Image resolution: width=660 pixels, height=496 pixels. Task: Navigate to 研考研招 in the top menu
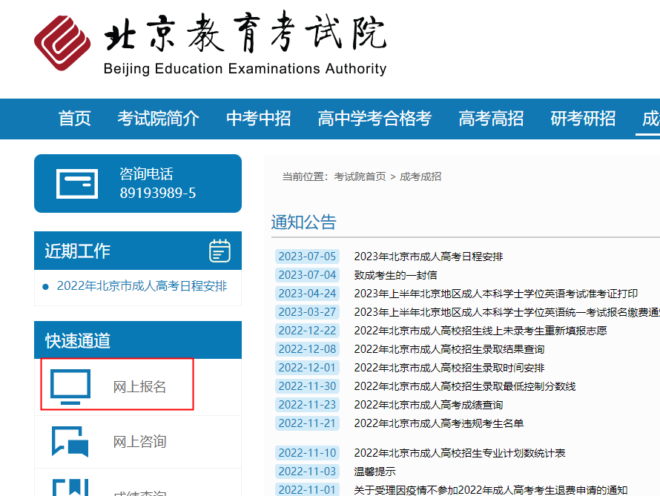tap(583, 119)
